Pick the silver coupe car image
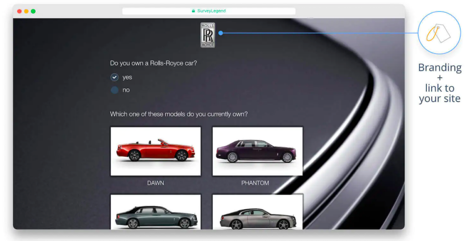The width and height of the screenshot is (469, 241). click(257, 212)
